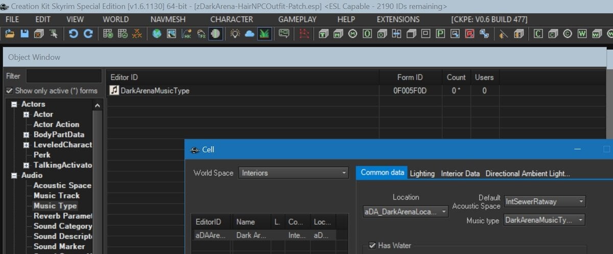Select the Music Track tree item
The image size is (613, 254).
click(57, 196)
